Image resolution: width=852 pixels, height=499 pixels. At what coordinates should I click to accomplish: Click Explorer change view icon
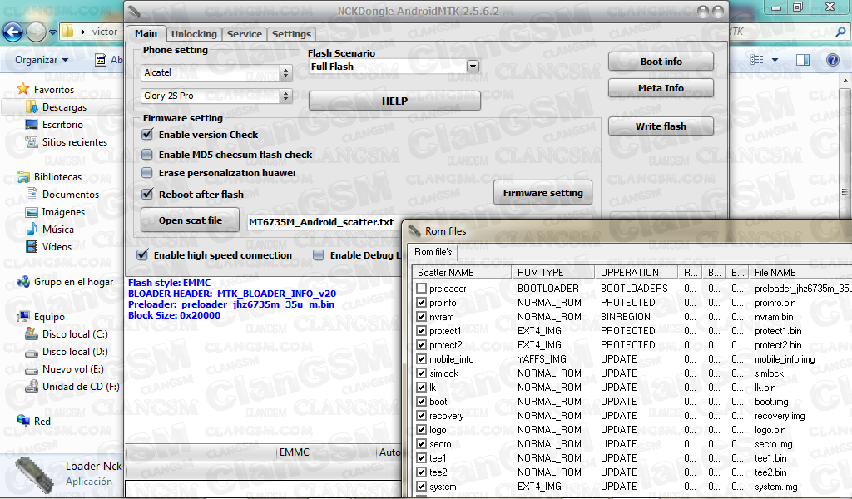click(x=757, y=60)
